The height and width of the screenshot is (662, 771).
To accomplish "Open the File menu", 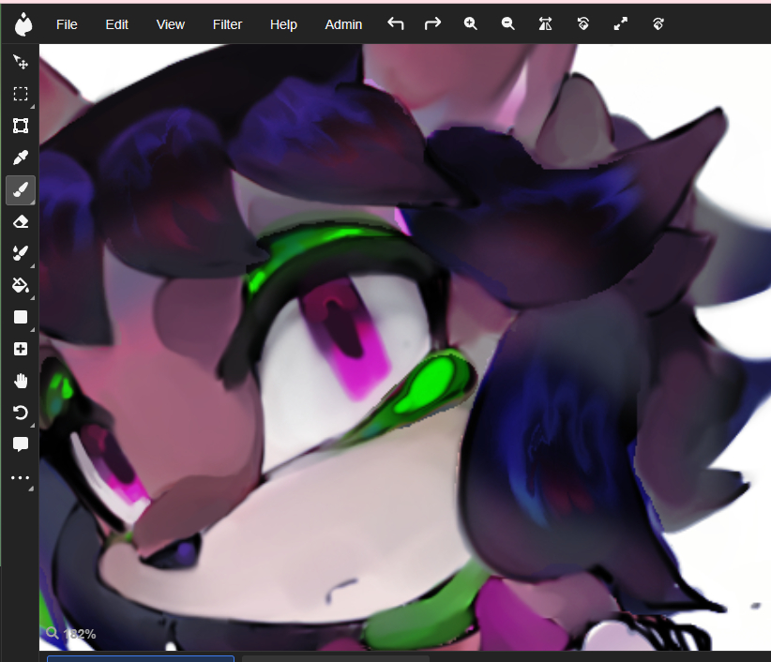I will (x=67, y=24).
